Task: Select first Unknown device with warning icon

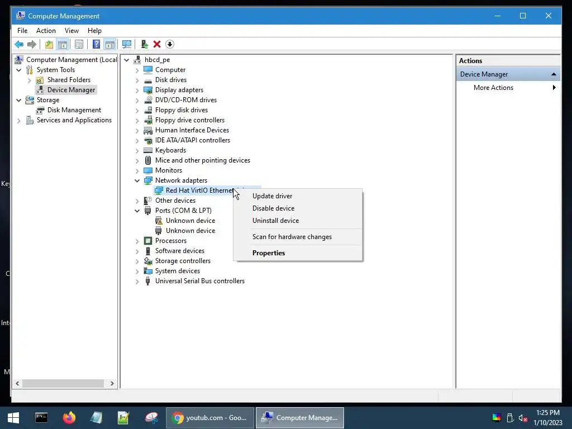Action: click(190, 221)
